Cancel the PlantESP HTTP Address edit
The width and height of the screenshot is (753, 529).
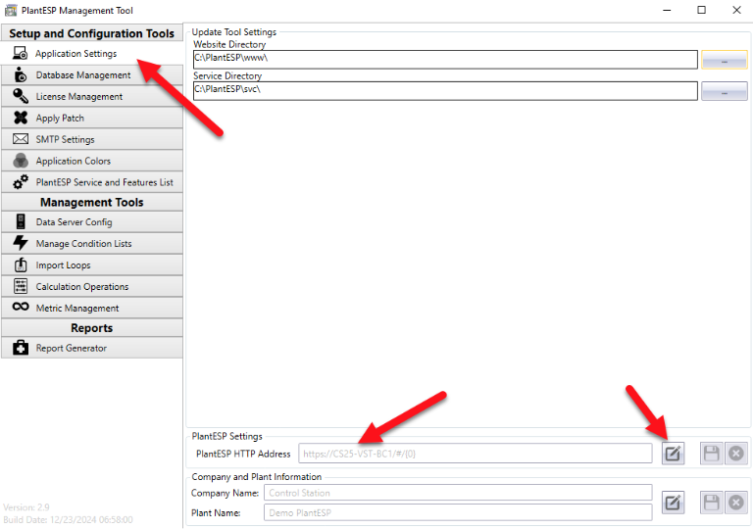coord(736,454)
